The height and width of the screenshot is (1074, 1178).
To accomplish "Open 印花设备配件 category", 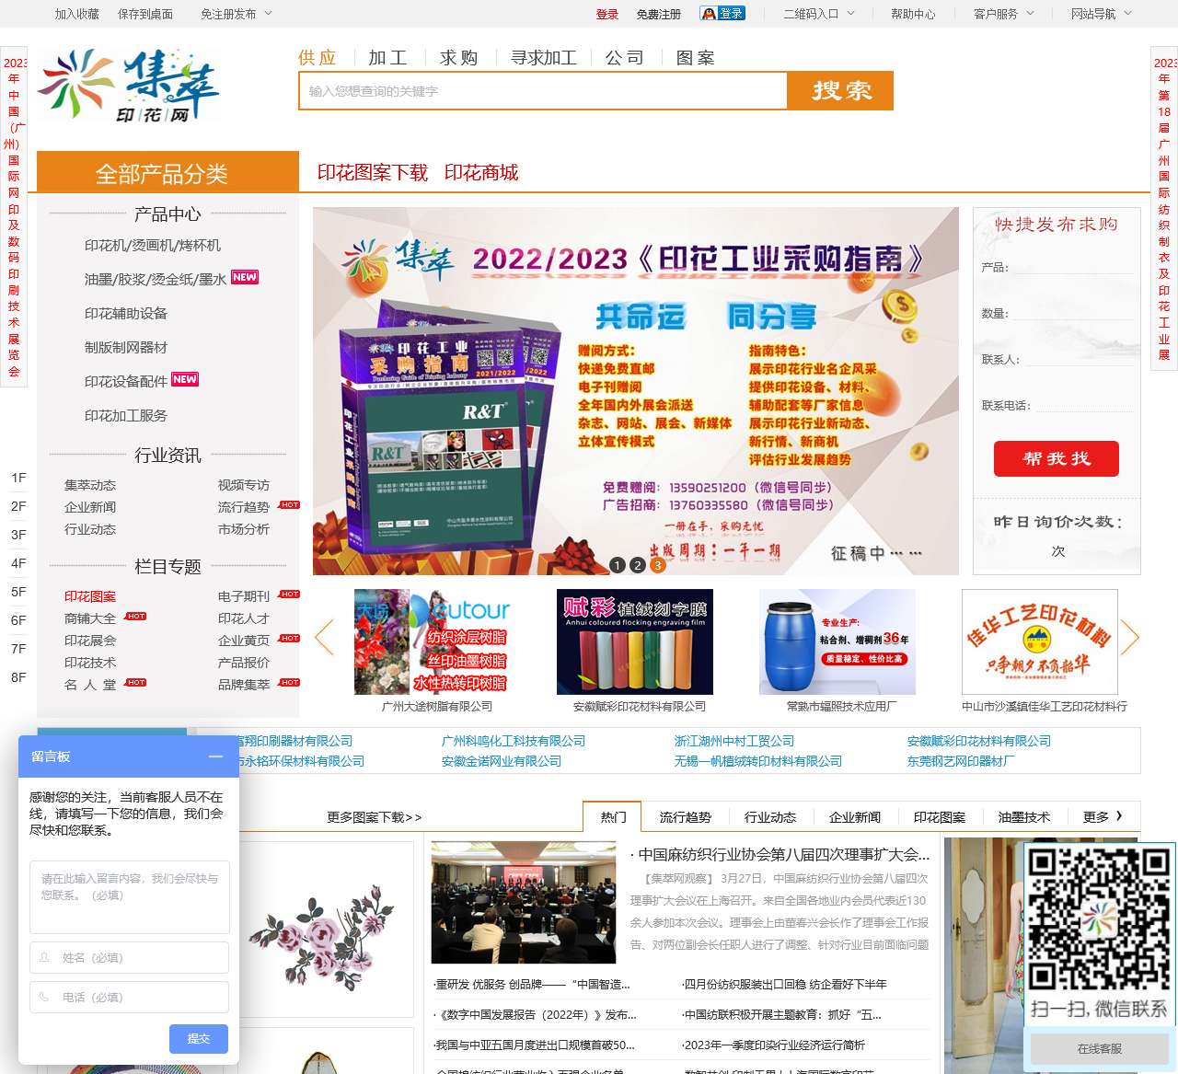I will 126,381.
